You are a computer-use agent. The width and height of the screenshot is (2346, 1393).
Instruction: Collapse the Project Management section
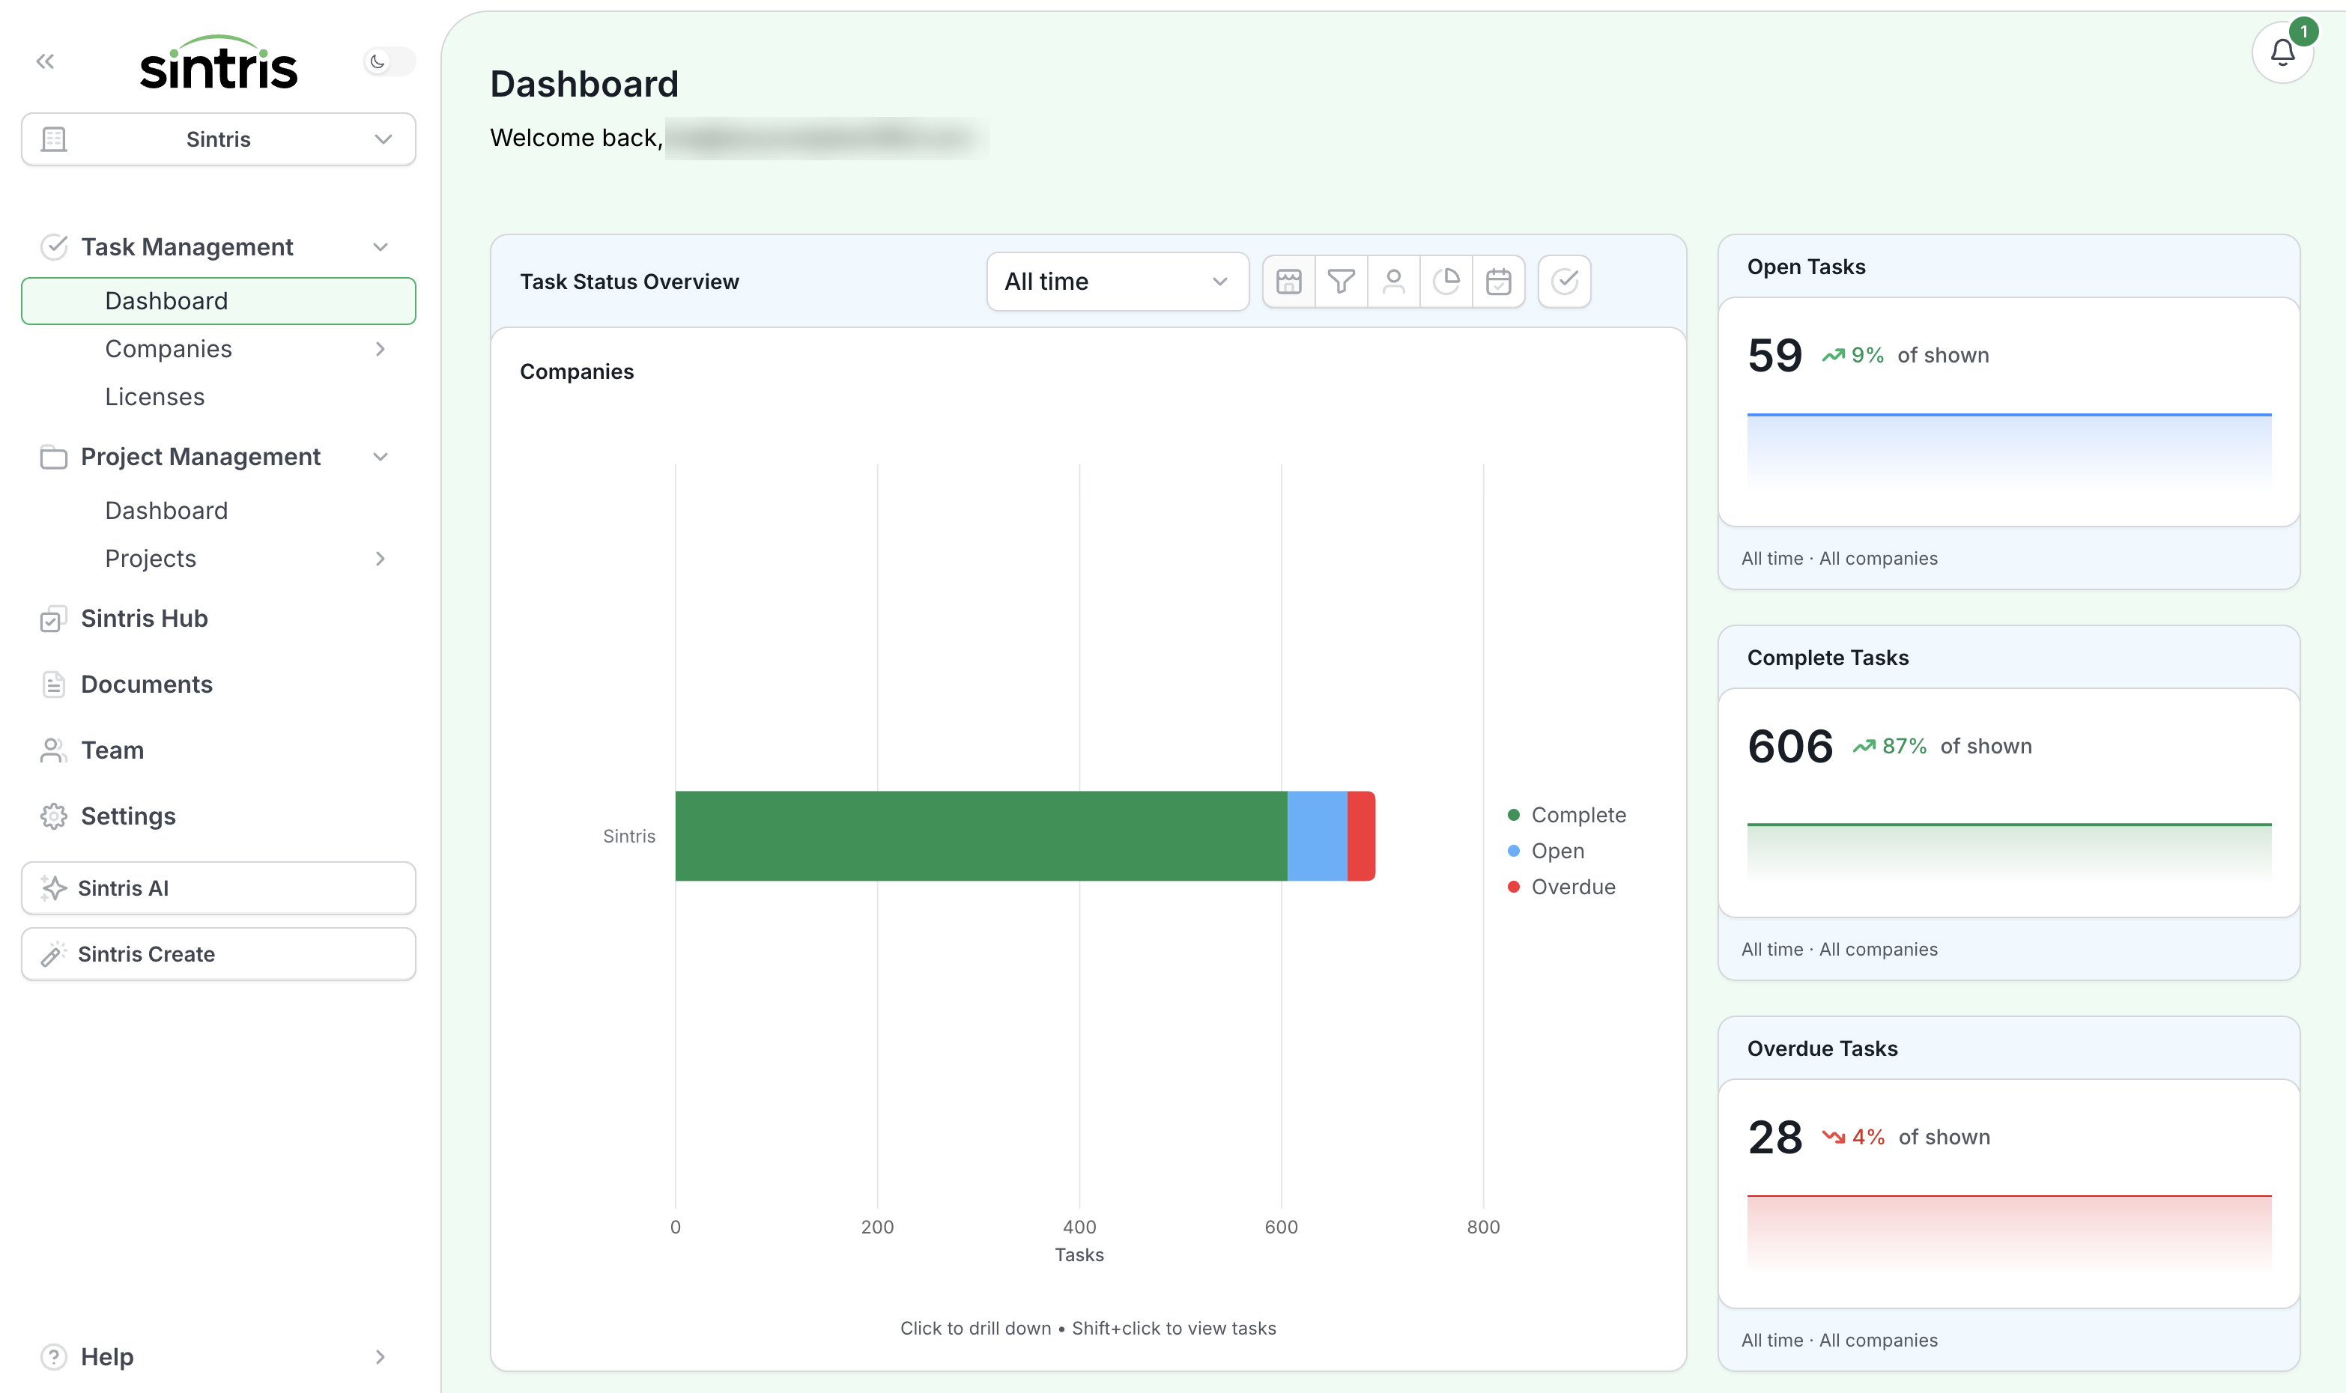381,457
